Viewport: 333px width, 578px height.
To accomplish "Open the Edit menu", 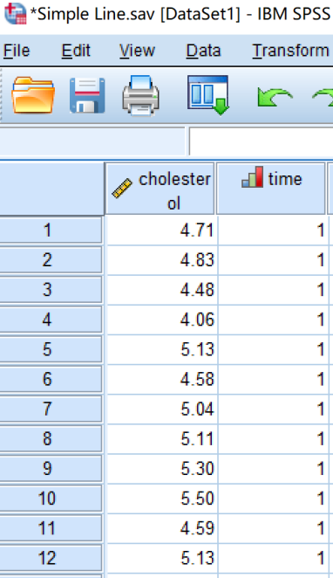I will click(76, 51).
